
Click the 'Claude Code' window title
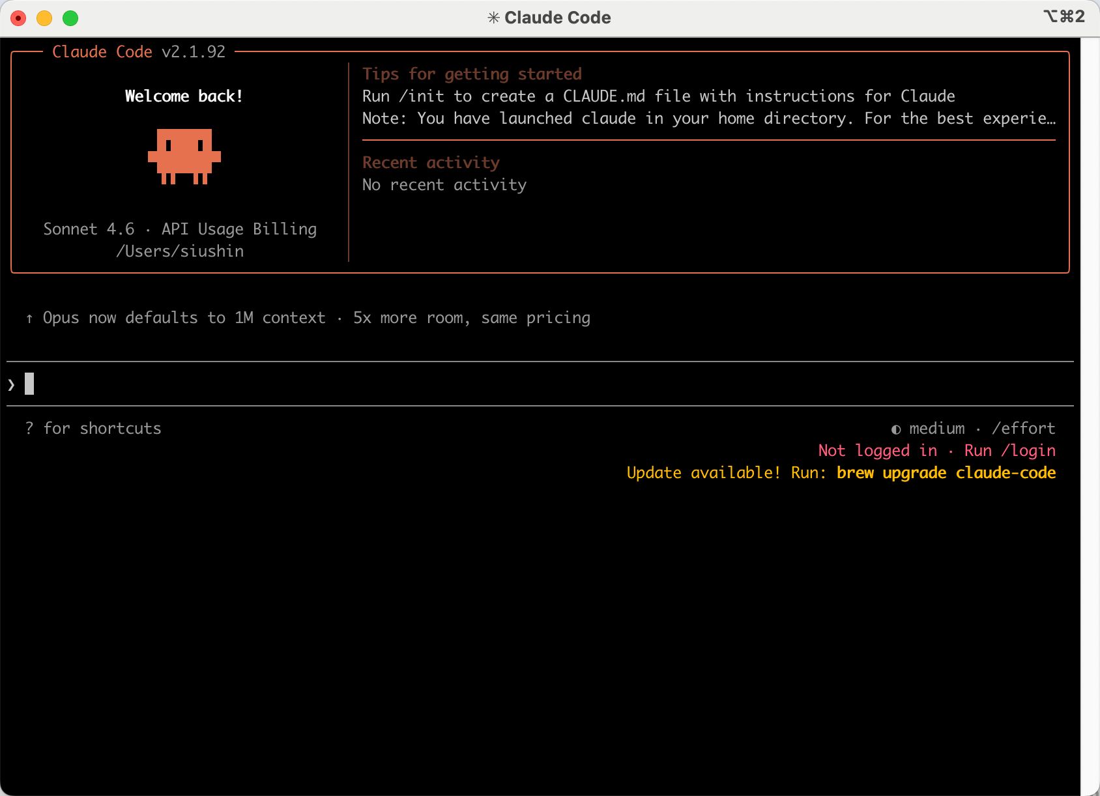(558, 18)
